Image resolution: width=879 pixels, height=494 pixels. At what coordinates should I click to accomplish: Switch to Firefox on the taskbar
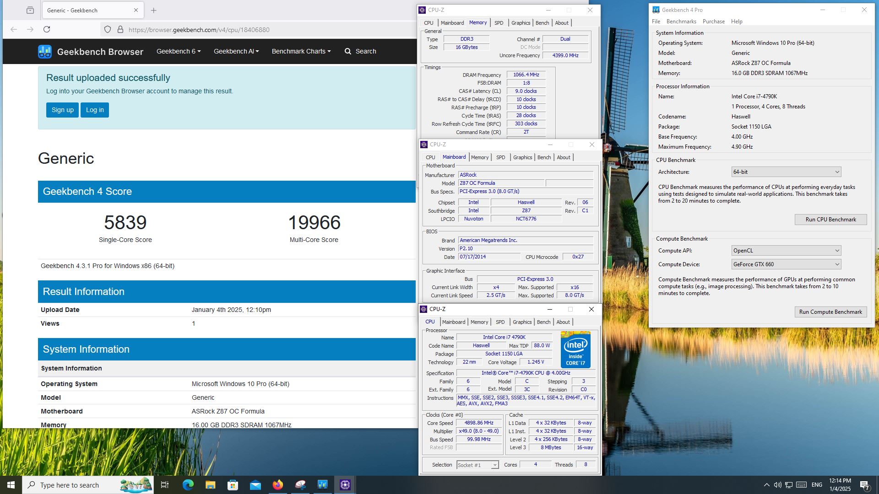pyautogui.click(x=278, y=485)
